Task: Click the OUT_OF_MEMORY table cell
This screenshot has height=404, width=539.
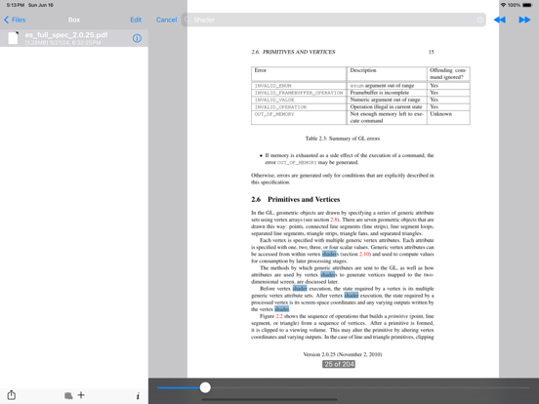Action: point(299,117)
